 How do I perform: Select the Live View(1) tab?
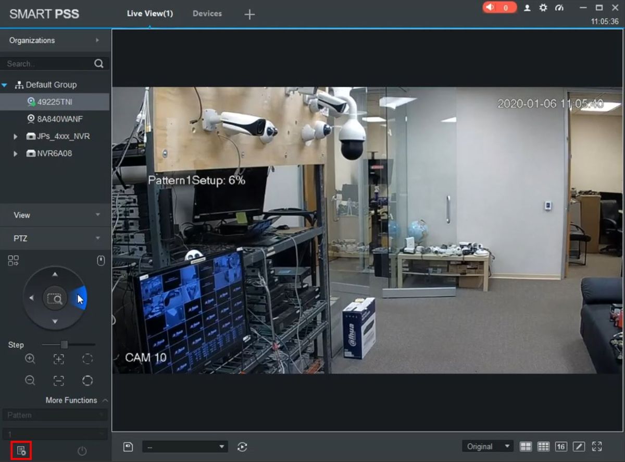(x=149, y=14)
